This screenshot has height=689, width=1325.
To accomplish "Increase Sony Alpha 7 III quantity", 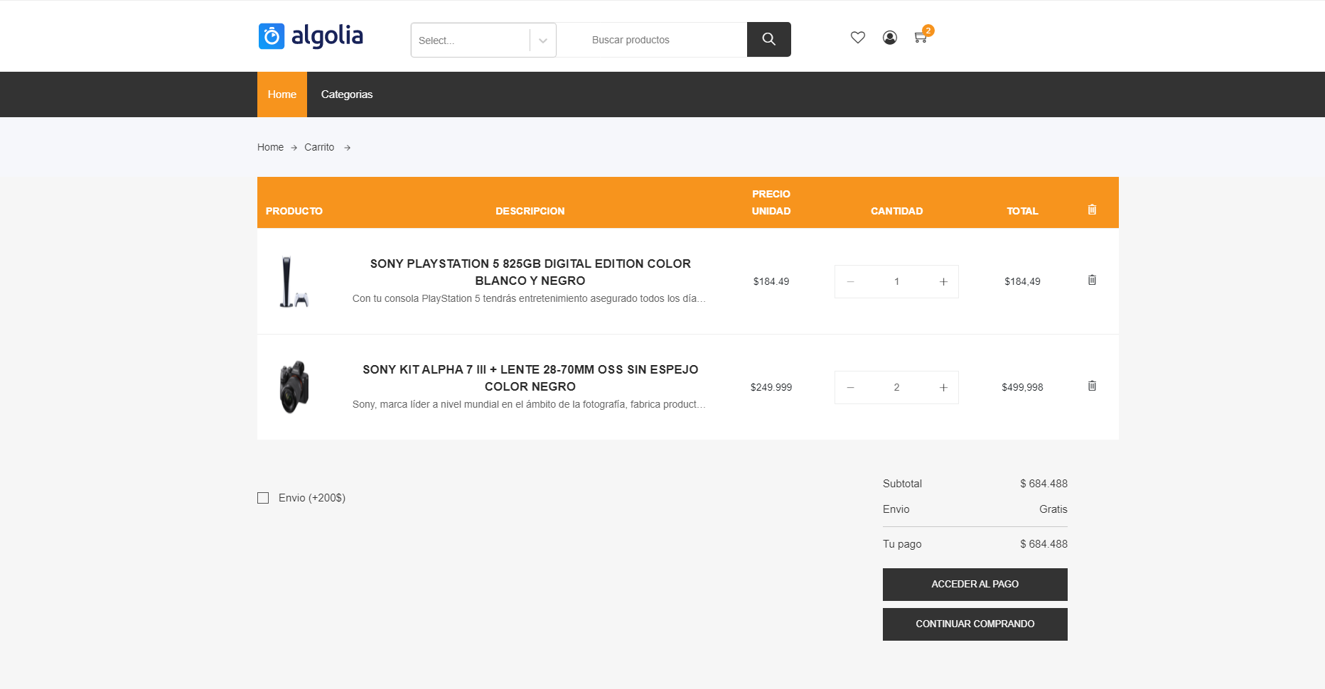I will point(943,388).
